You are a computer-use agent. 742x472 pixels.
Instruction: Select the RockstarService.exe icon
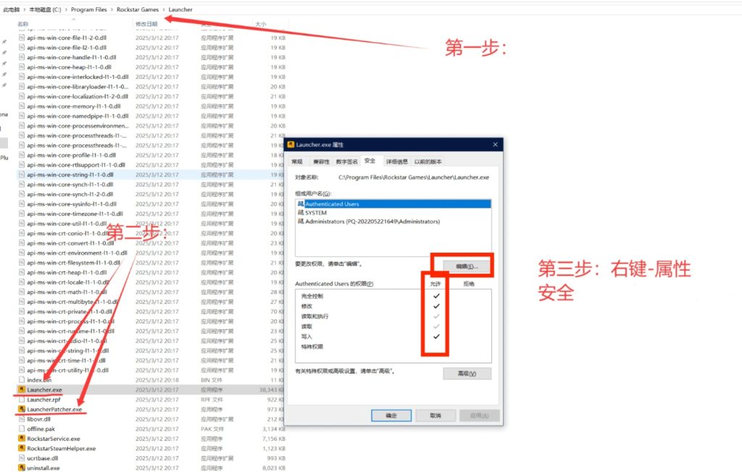tap(22, 439)
